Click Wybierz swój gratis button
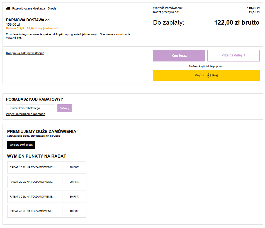This screenshot has height=228, width=265. click(x=21, y=145)
